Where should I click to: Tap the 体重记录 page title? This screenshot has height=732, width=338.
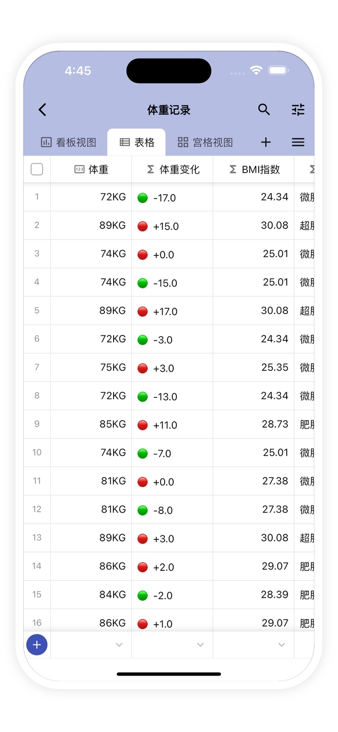pos(169,110)
